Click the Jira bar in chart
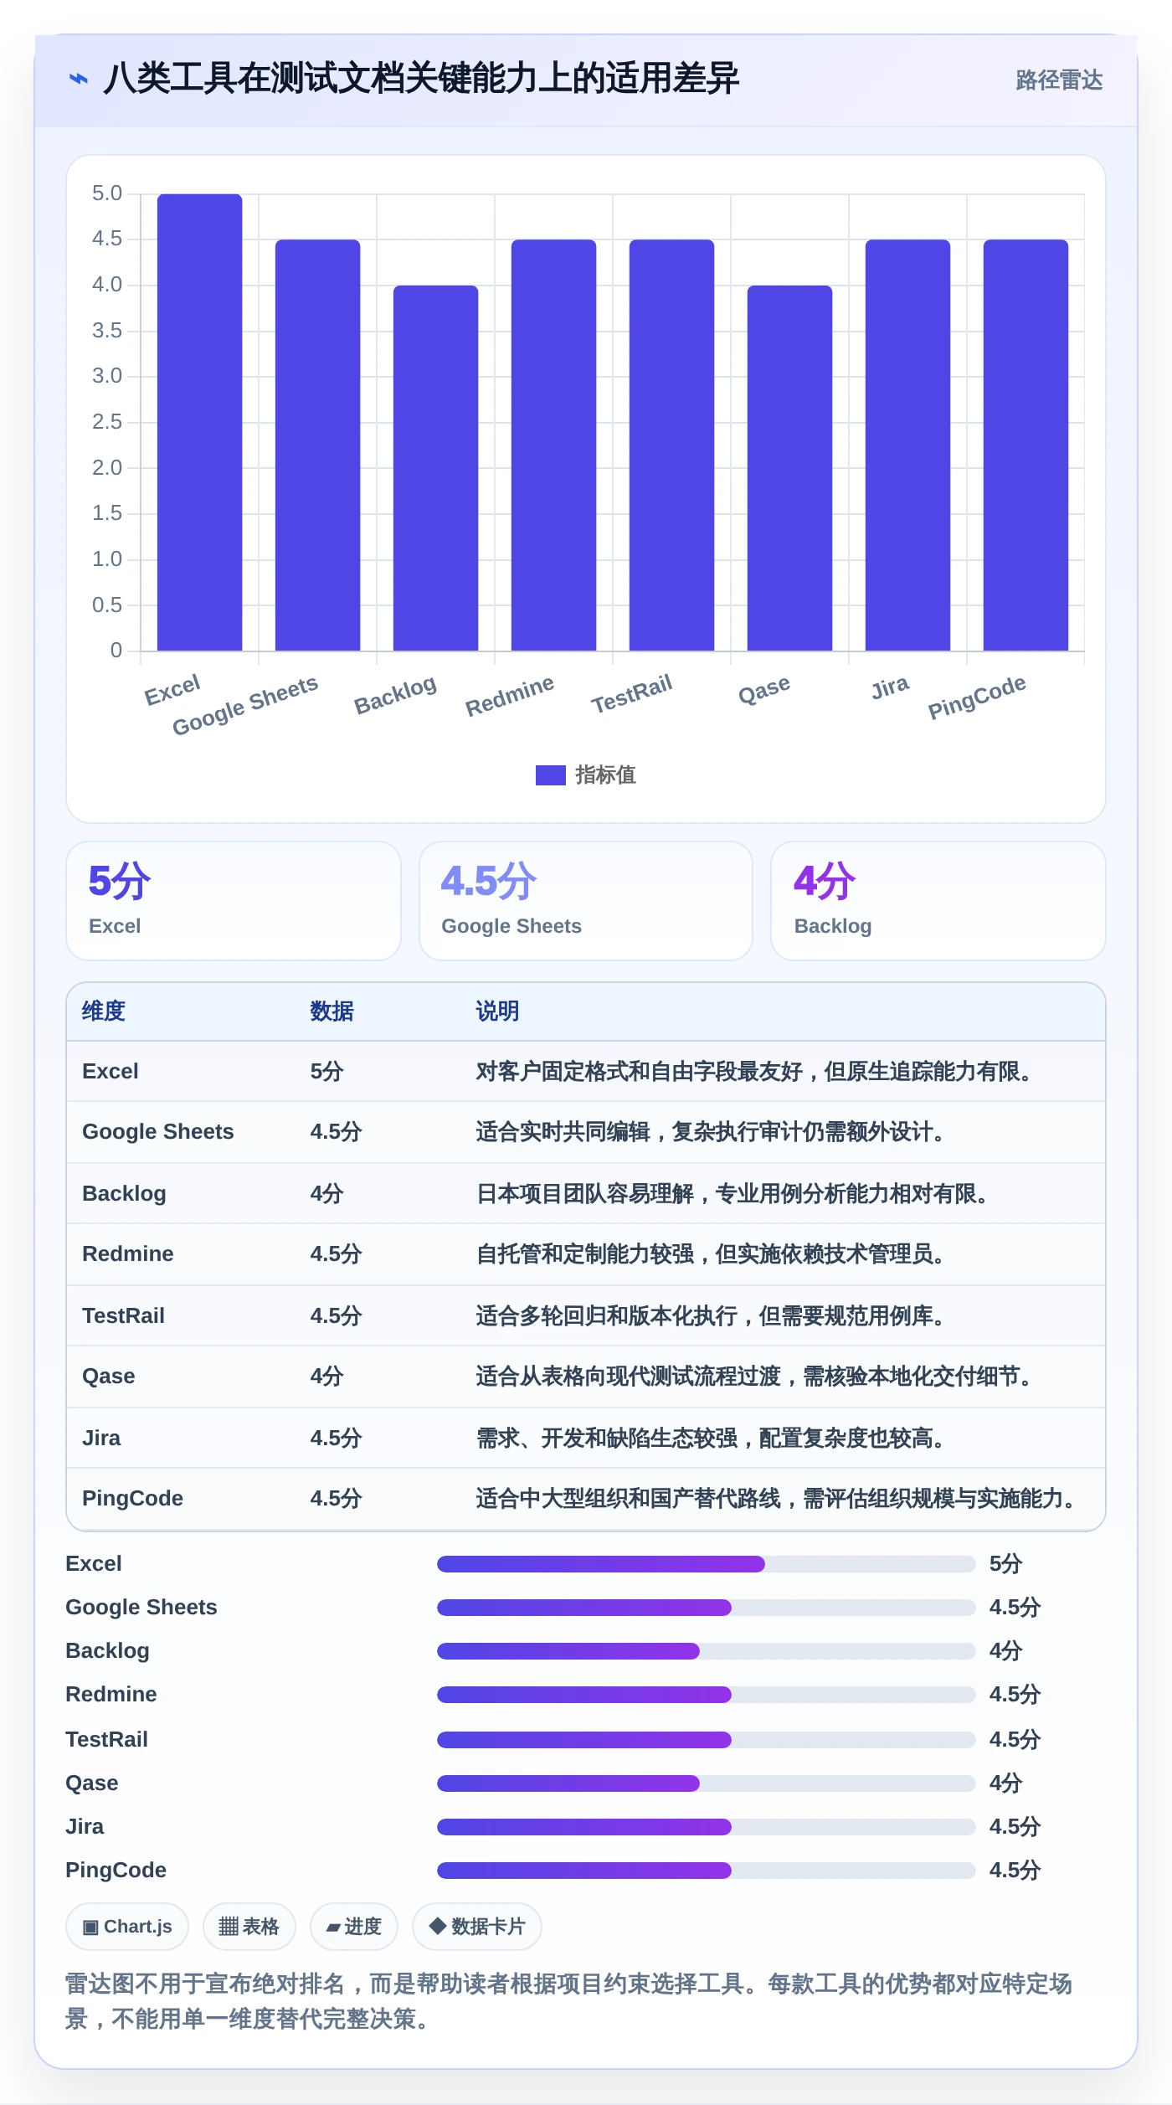 pos(908,445)
